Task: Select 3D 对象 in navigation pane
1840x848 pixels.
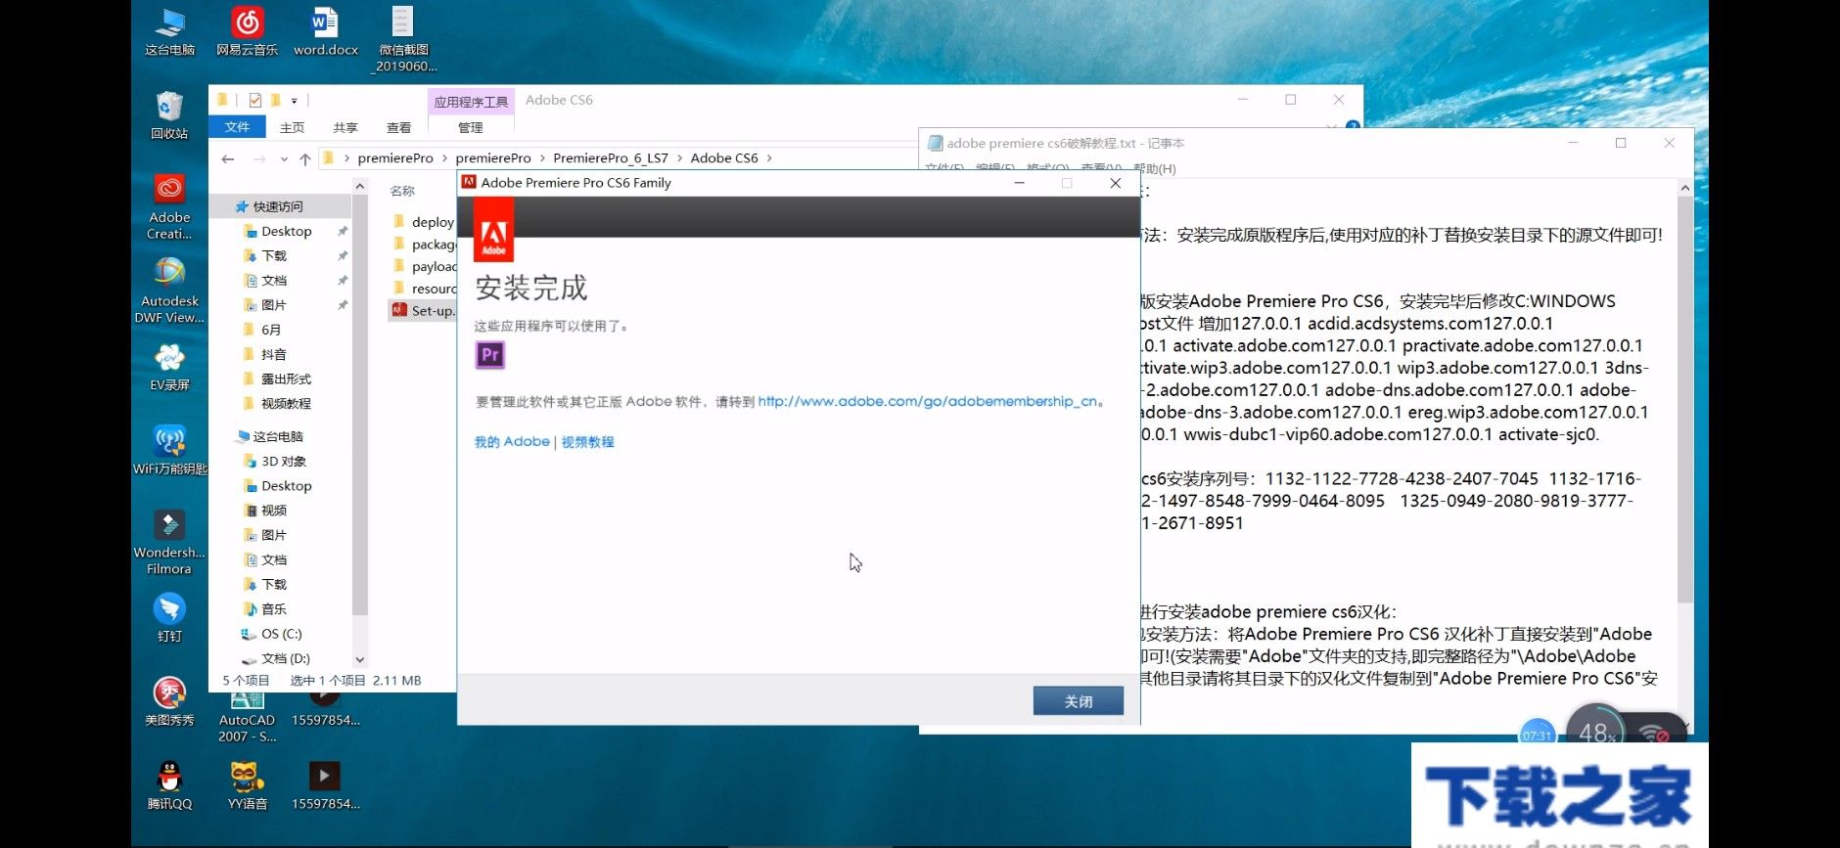Action: (x=284, y=461)
